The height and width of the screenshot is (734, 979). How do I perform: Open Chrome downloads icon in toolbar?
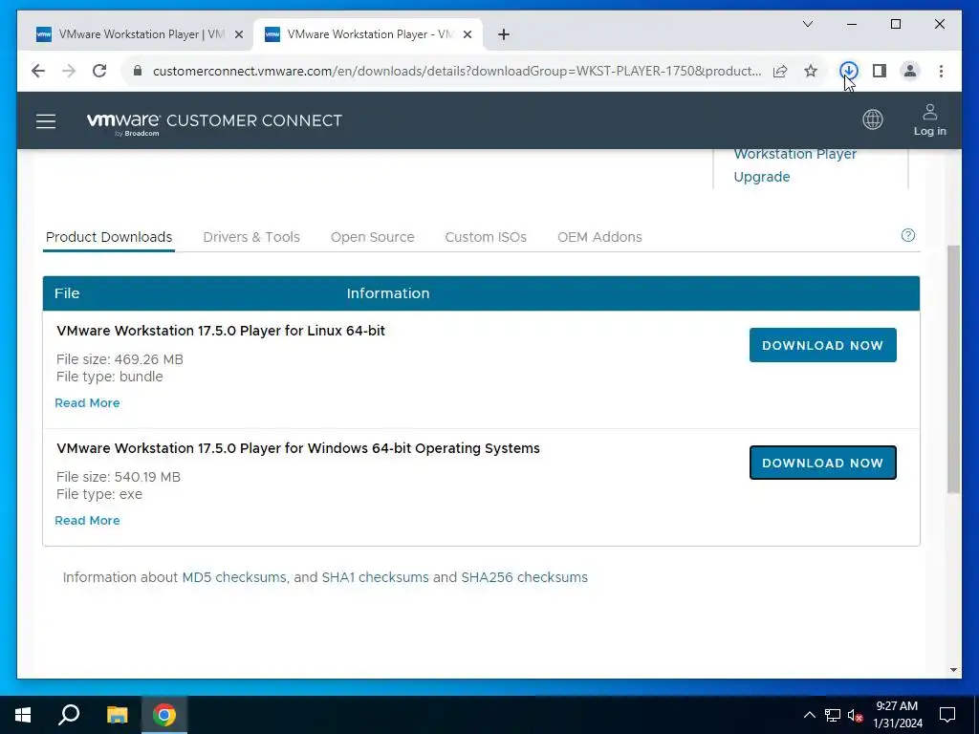coord(849,71)
